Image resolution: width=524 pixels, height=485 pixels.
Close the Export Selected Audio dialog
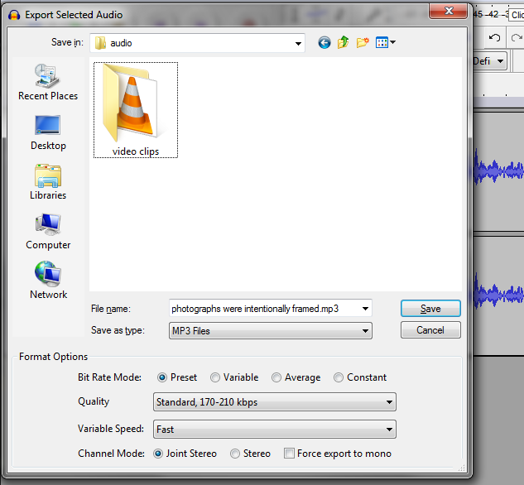click(448, 12)
